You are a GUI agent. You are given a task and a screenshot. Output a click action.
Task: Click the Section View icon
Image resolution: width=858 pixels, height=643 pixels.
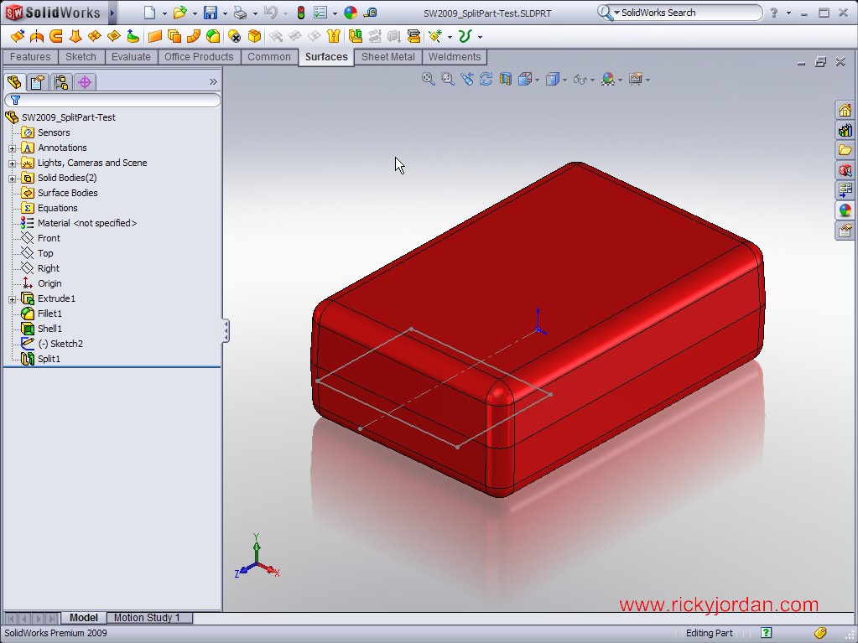click(505, 80)
